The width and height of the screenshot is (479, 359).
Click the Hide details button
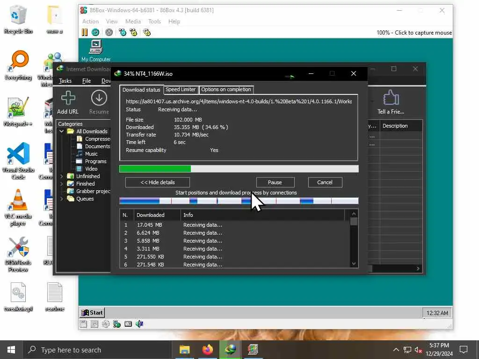158,182
